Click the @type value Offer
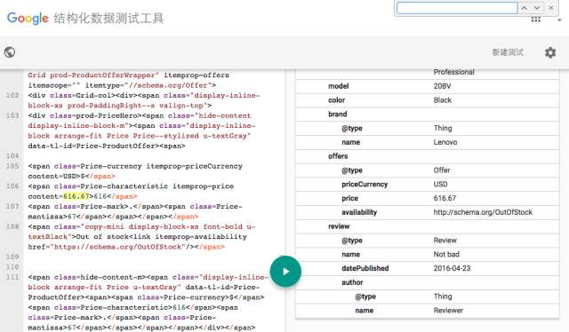This screenshot has width=569, height=332. click(442, 170)
